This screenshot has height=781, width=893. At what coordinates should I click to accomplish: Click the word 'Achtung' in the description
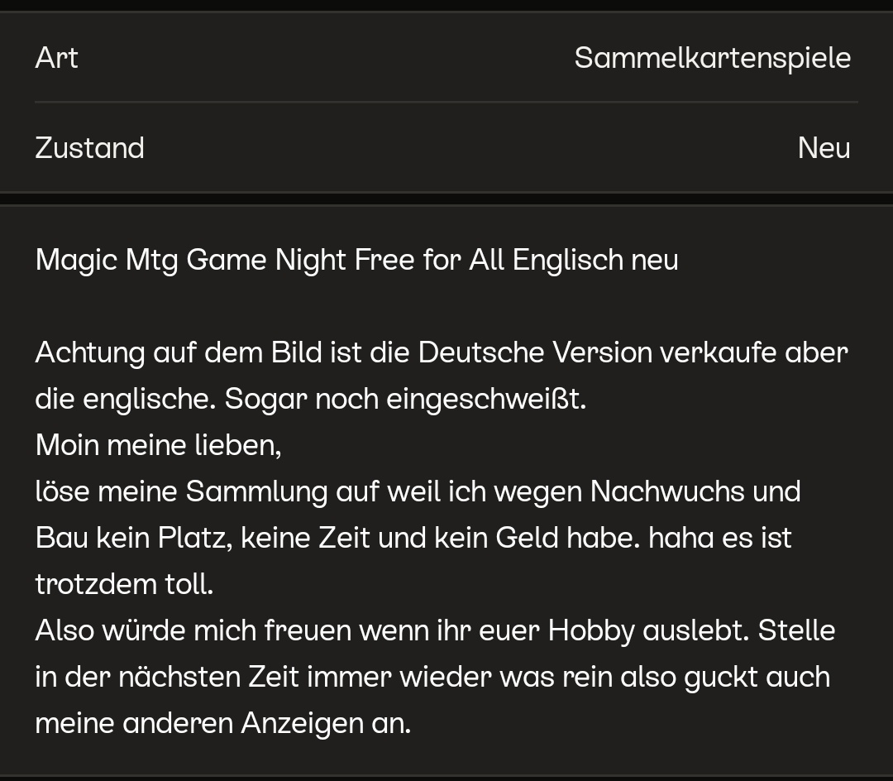tap(89, 352)
